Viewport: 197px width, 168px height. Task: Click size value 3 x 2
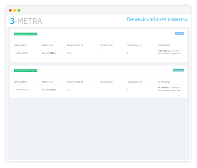click(69, 90)
